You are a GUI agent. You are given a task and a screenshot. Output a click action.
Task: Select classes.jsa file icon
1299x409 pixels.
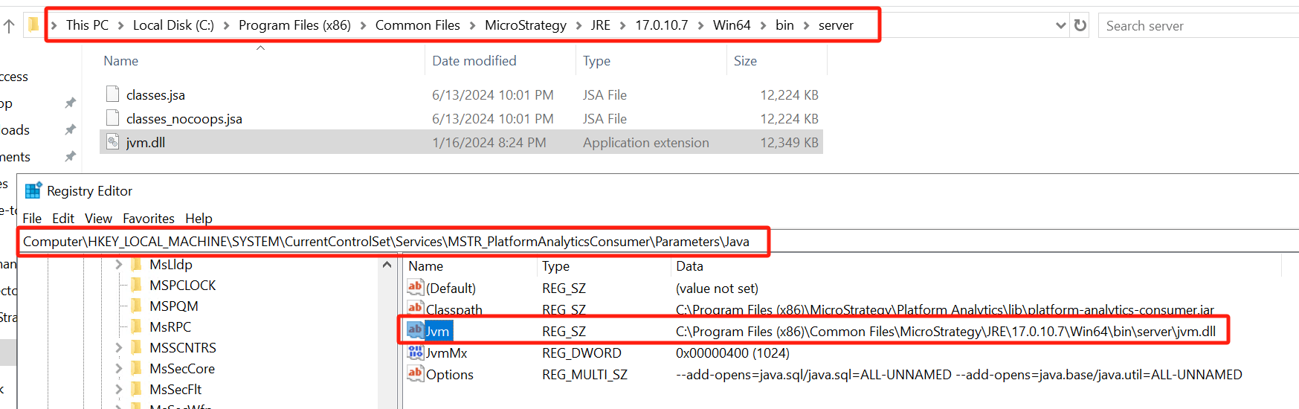(x=112, y=94)
